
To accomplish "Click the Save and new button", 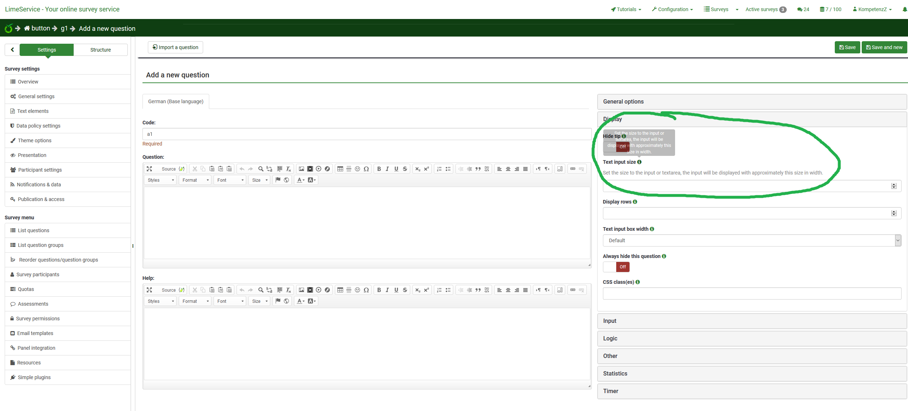I will point(884,47).
